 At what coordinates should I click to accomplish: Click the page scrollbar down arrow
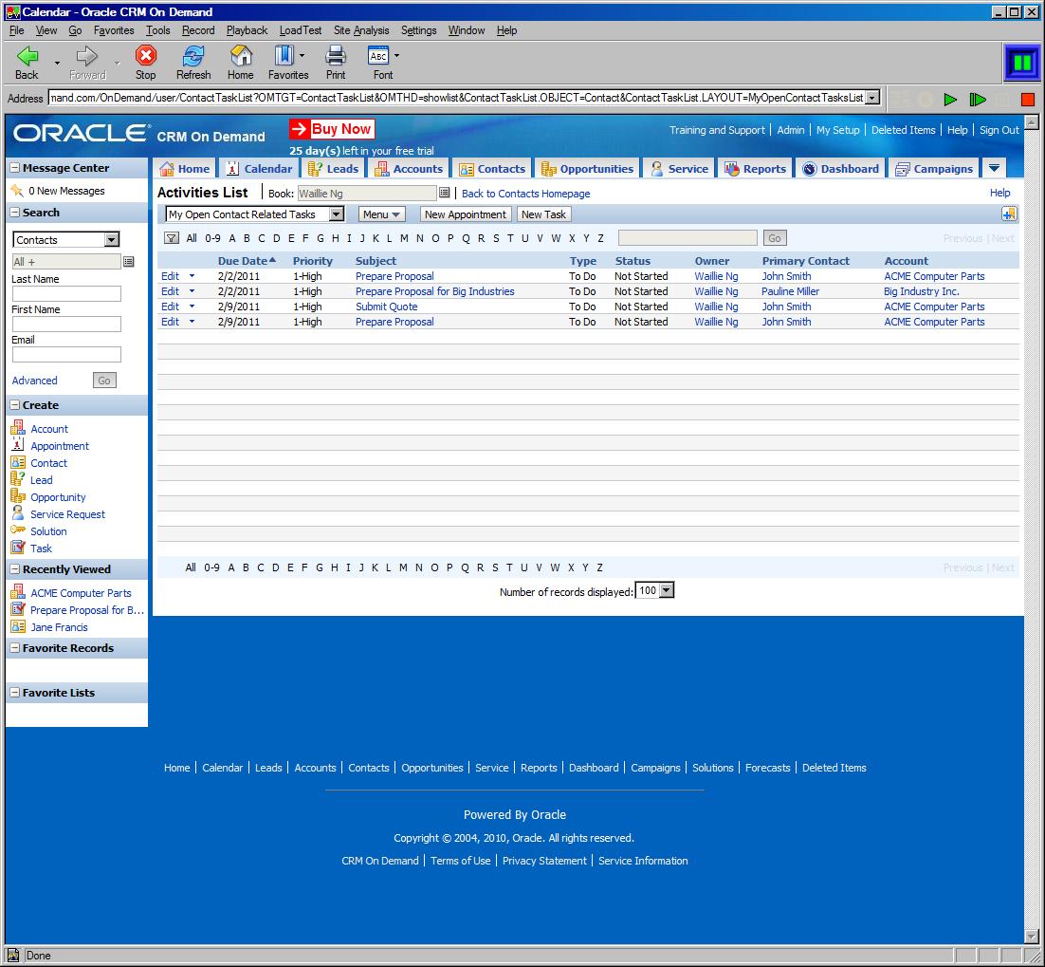coord(1031,936)
